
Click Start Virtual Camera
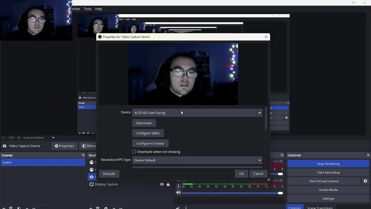[324, 181]
